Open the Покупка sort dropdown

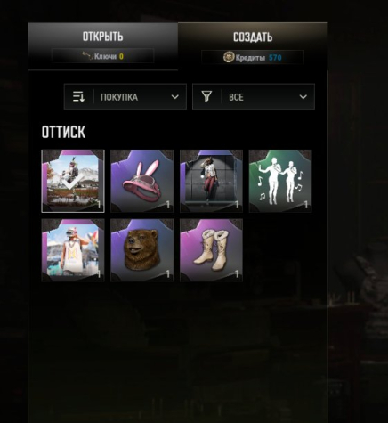[125, 97]
